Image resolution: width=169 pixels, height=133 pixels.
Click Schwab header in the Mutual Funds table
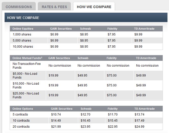point(83,58)
